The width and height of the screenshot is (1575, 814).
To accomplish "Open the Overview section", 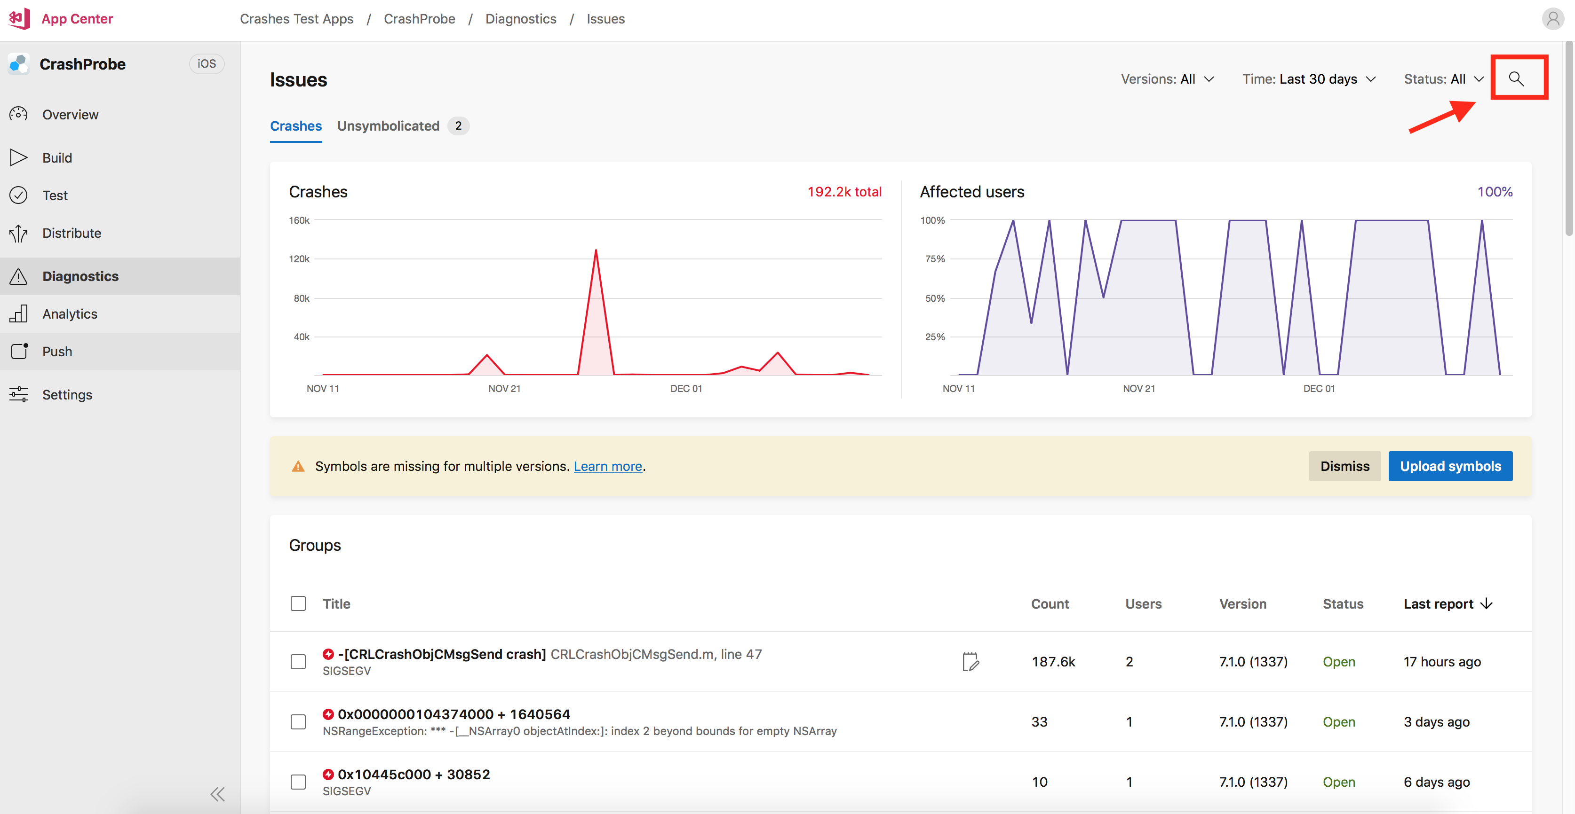I will pyautogui.click(x=70, y=114).
